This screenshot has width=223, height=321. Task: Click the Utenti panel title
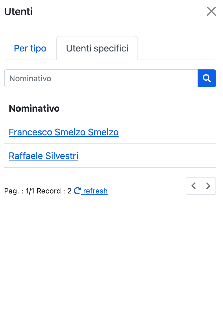(x=18, y=12)
